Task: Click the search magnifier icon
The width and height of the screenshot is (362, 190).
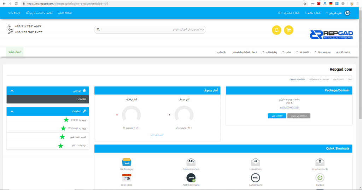Action: pyautogui.click(x=98, y=30)
